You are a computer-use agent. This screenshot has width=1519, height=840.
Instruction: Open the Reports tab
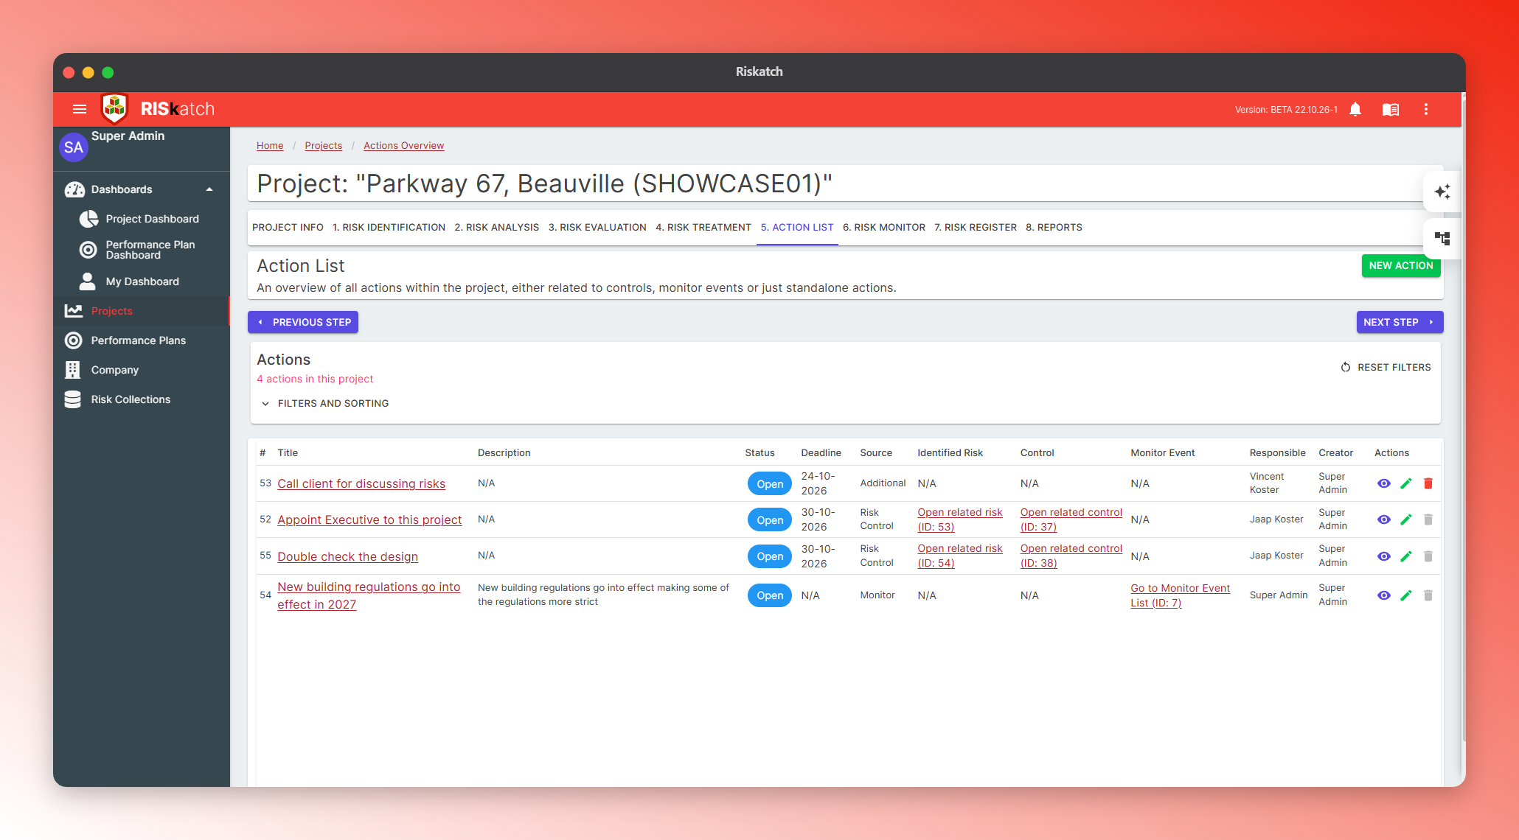tap(1054, 228)
